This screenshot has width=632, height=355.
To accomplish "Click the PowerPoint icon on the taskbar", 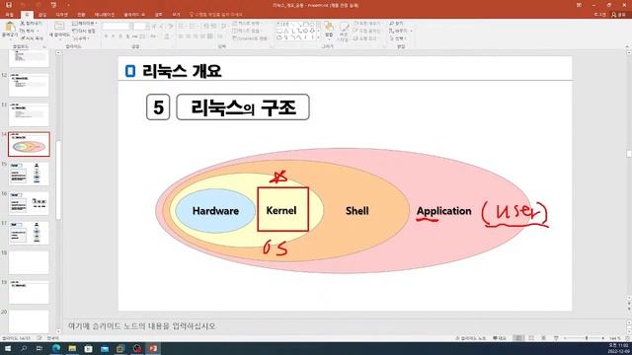I will coord(153,348).
